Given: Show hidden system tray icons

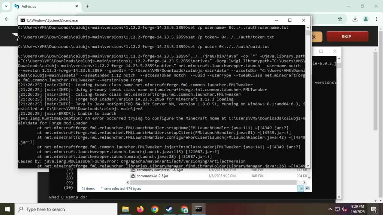Looking at the screenshot, I should pos(330,209).
